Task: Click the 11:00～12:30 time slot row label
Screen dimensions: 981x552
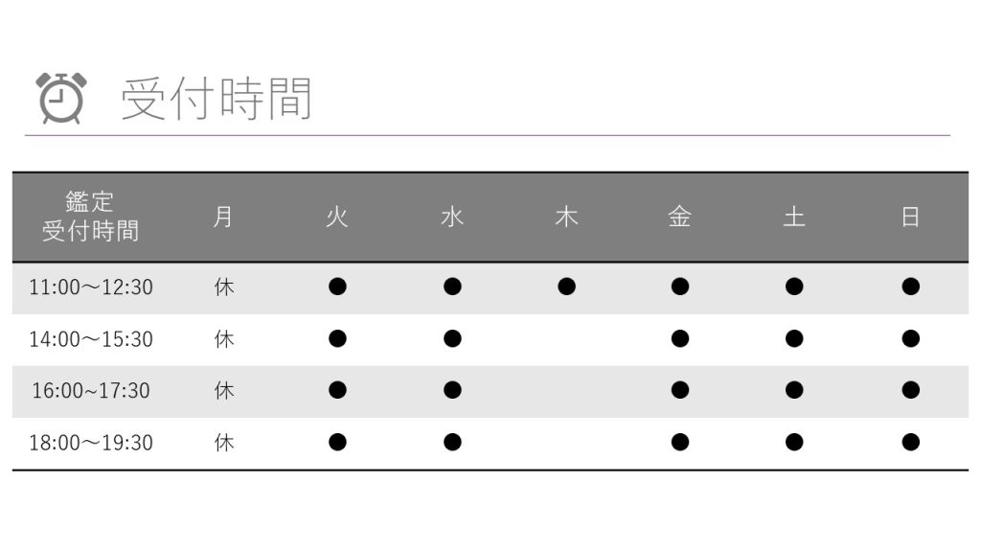Action: click(91, 287)
